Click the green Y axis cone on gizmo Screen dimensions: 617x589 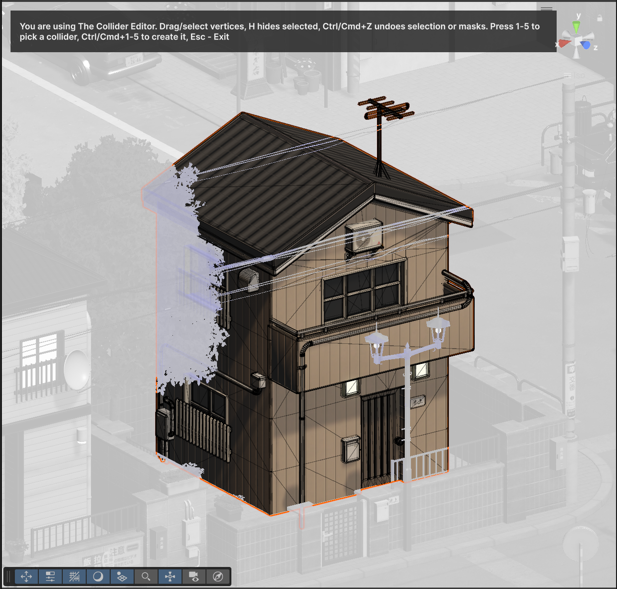pyautogui.click(x=577, y=27)
